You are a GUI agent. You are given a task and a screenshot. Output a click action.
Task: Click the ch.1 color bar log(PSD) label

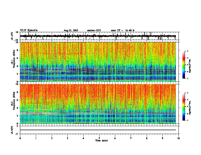pyautogui.click(x=190, y=66)
